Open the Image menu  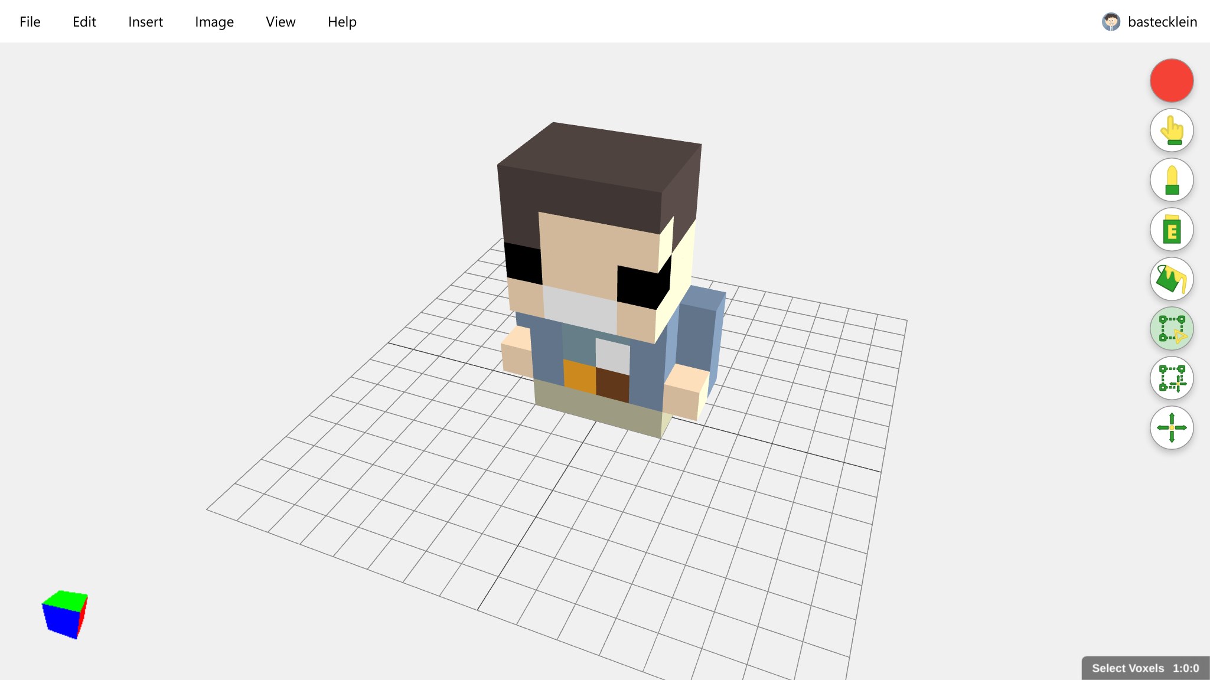pos(214,22)
